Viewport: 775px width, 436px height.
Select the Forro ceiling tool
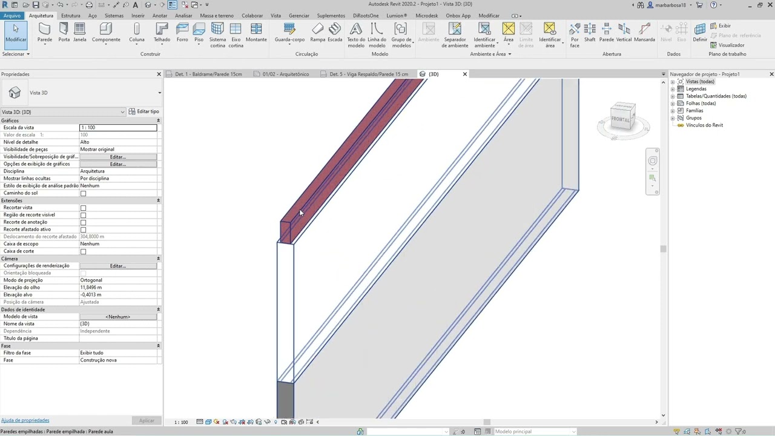[182, 33]
